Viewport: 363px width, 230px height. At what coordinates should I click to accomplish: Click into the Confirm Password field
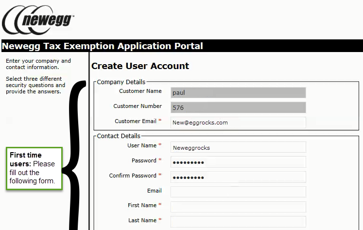tap(238, 177)
